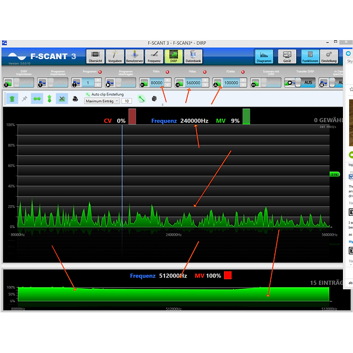Screen dimensions: 353x353
Task: Open Einstellung settings
Action: click(329, 56)
